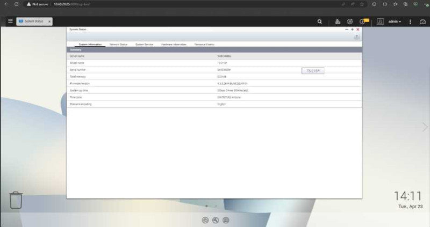Open the help question mark button
This screenshot has height=227, width=430.
tap(356, 36)
